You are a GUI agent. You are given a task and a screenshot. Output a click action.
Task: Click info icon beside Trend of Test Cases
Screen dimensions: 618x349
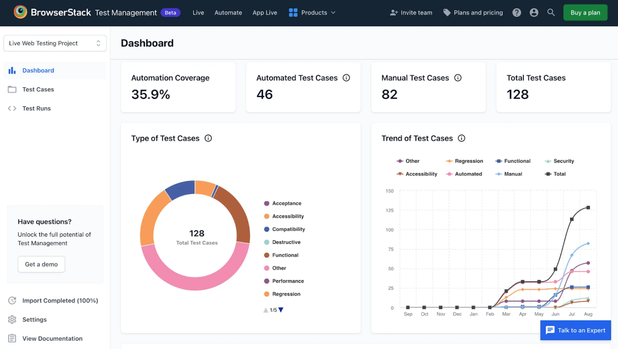[461, 138]
